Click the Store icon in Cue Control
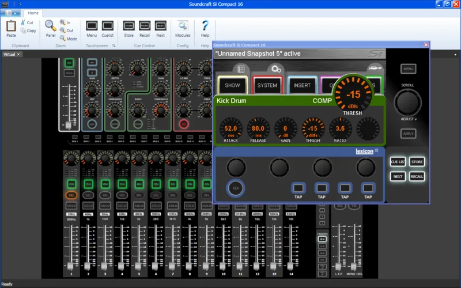Viewport: 461px width, 288px height. point(129,25)
